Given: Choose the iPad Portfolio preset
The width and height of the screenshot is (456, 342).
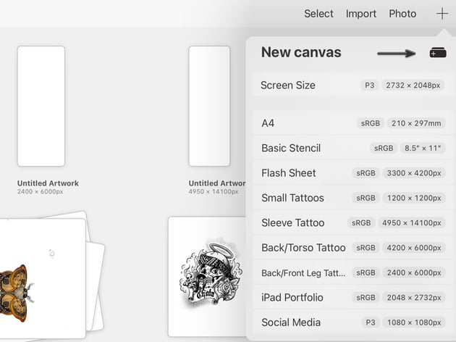Looking at the screenshot, I should [352, 298].
